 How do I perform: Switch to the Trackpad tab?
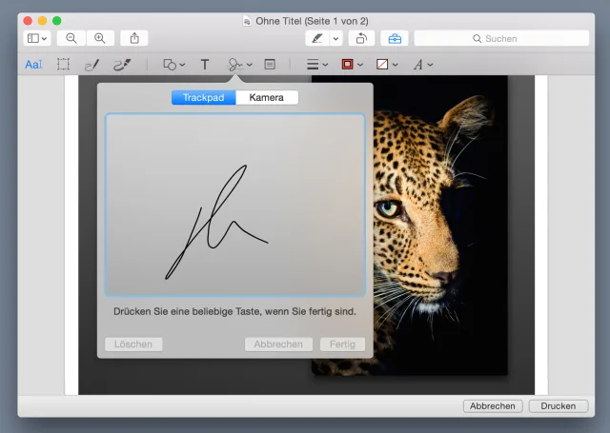pyautogui.click(x=204, y=97)
